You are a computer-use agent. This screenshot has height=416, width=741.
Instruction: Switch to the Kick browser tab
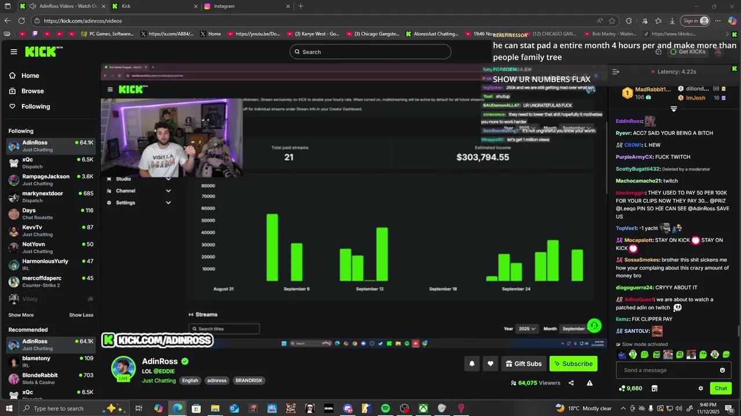(x=154, y=6)
